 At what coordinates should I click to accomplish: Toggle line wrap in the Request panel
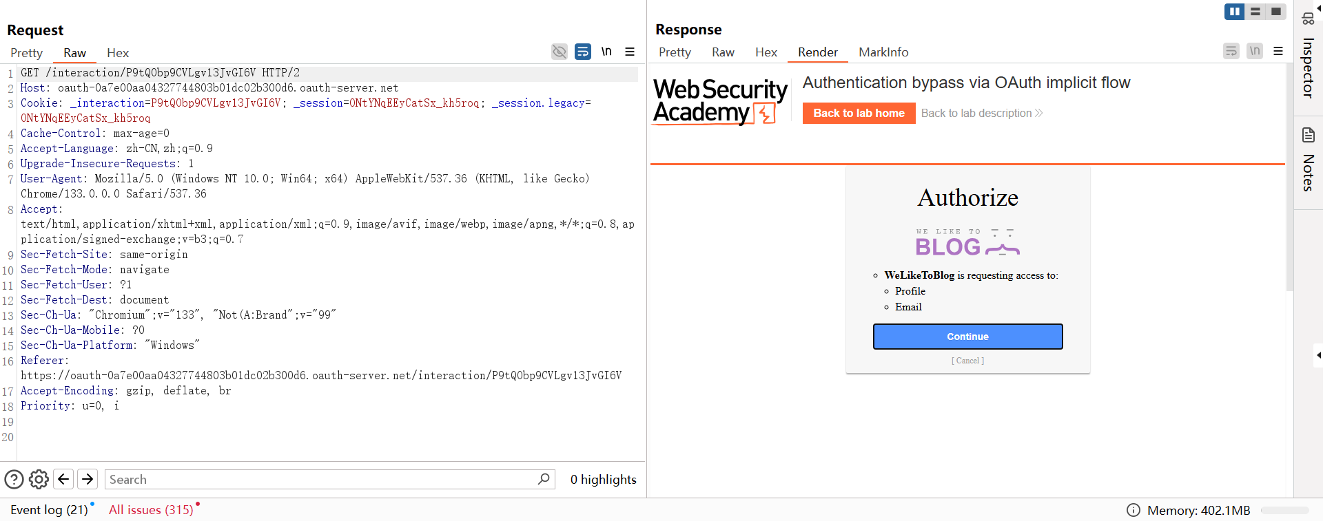583,52
